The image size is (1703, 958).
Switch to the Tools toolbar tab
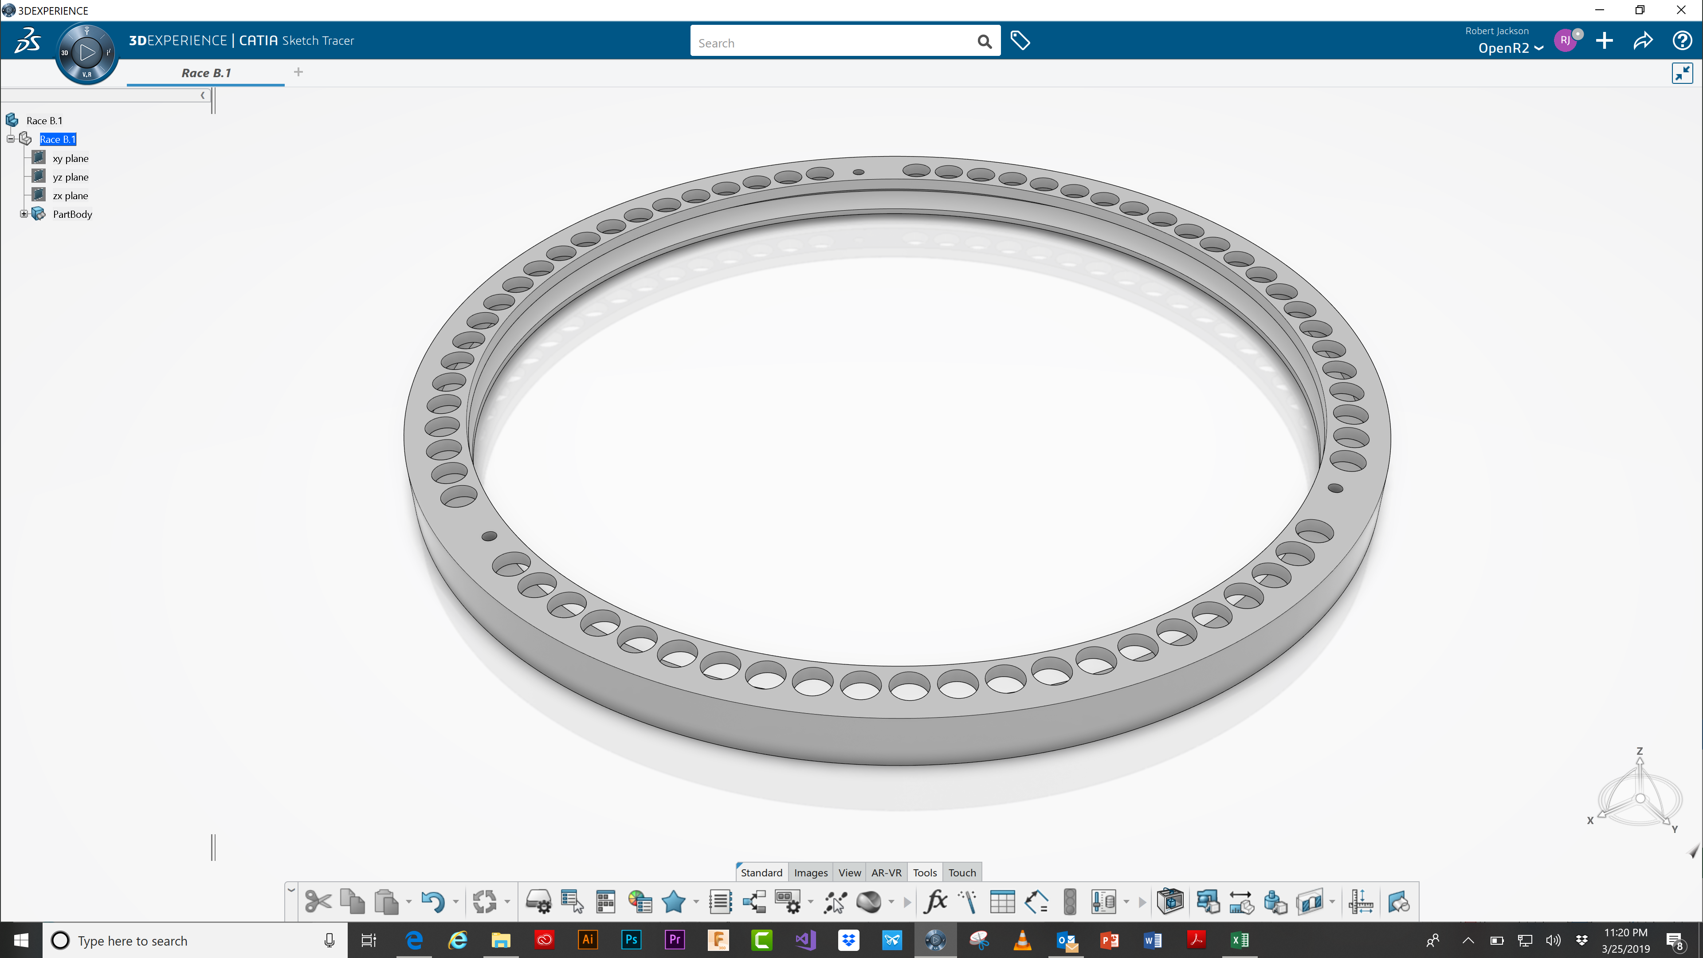[925, 872]
